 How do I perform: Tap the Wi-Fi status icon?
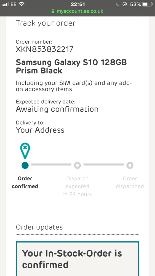click(22, 4)
